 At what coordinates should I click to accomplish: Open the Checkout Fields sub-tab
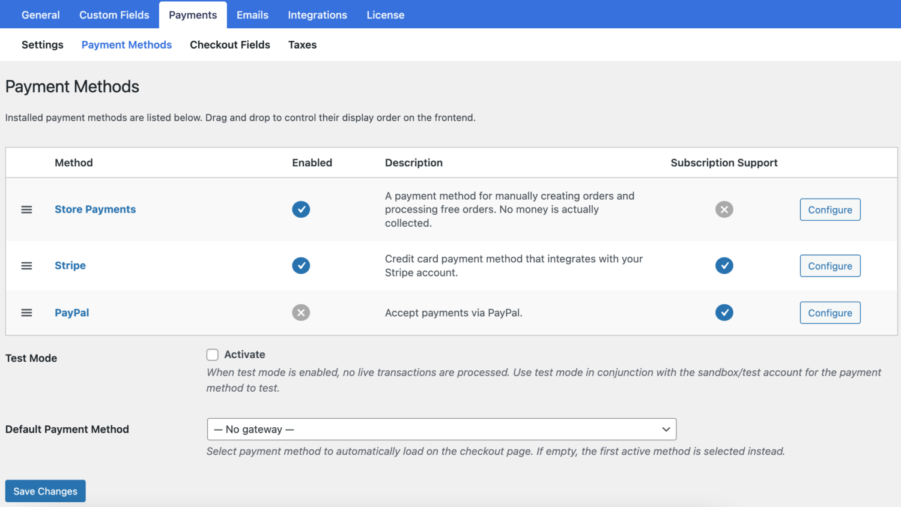coord(230,45)
